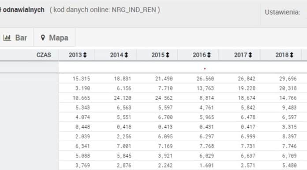Select cell value 7.746
The height and width of the screenshot is (170, 307).
(x=289, y=146)
